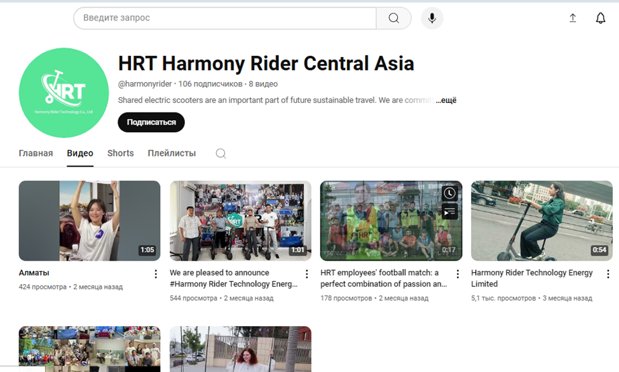Click '424 просмотра' under Алматы video
The image size is (619, 372).
(x=43, y=287)
